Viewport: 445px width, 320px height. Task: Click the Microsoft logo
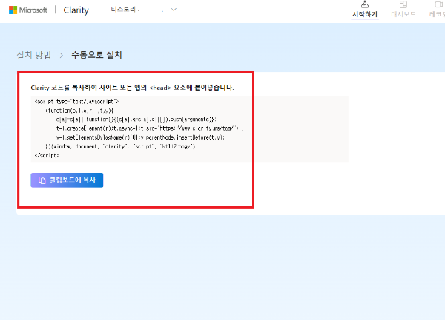click(x=28, y=10)
